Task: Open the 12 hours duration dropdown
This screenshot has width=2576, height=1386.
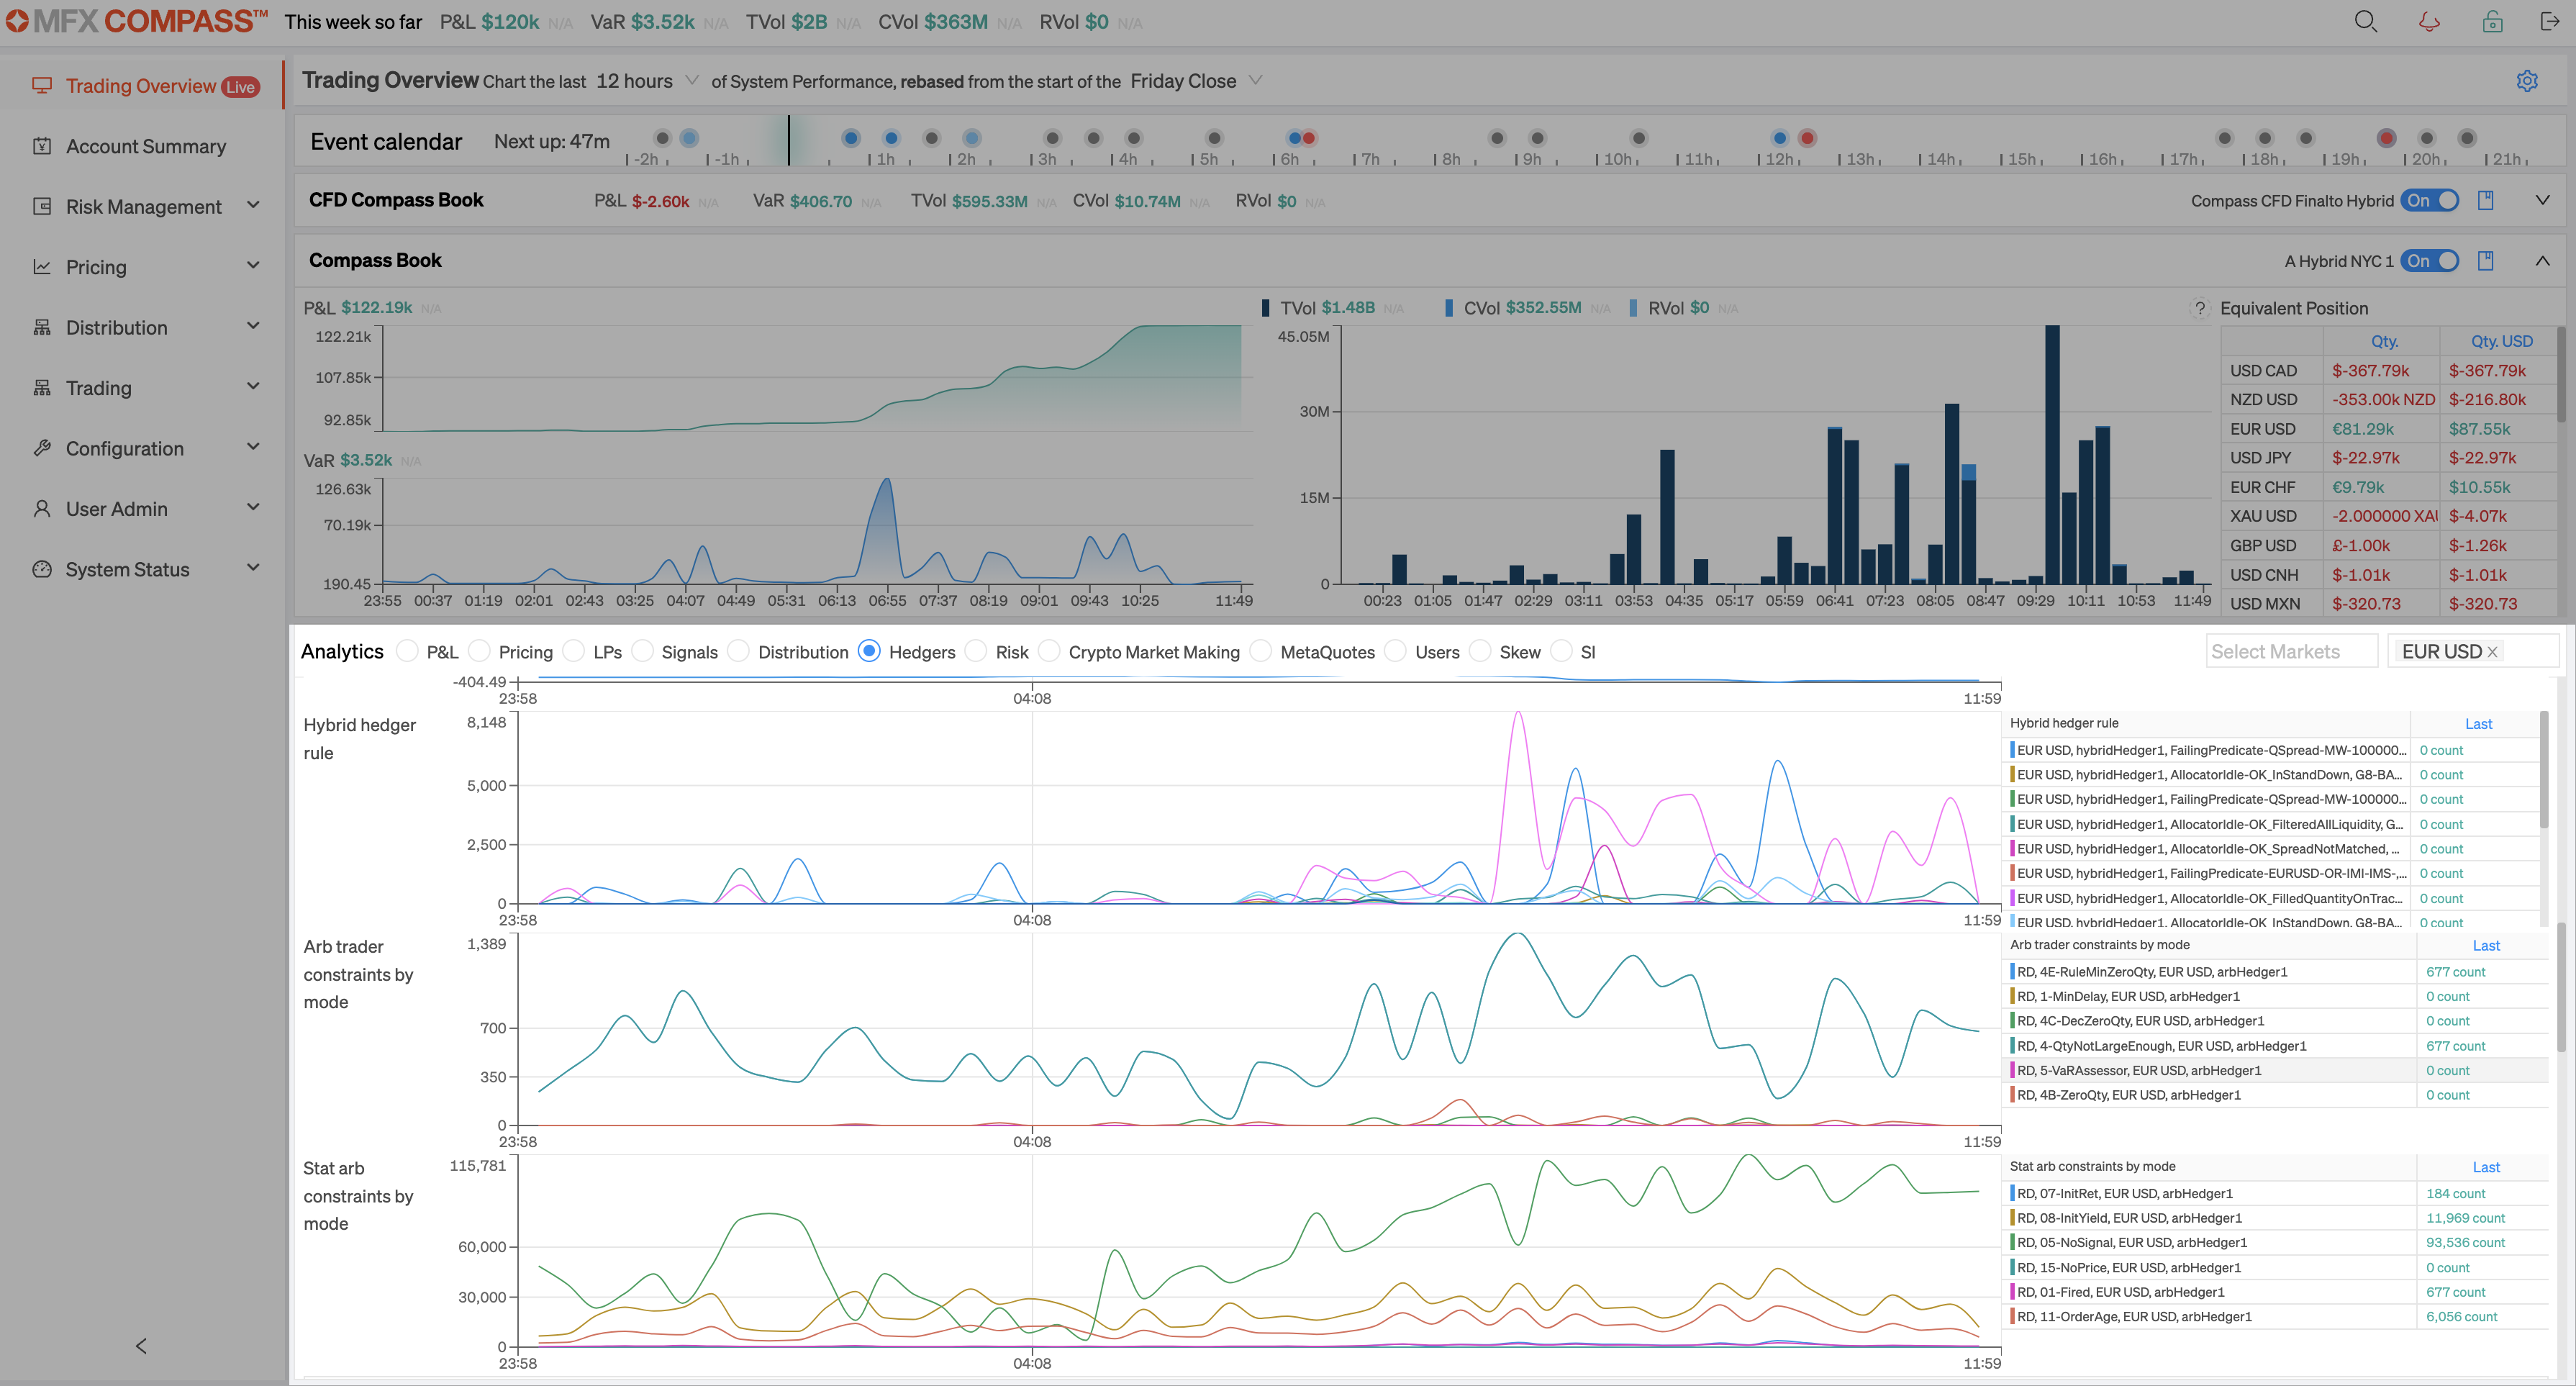Action: pyautogui.click(x=647, y=81)
